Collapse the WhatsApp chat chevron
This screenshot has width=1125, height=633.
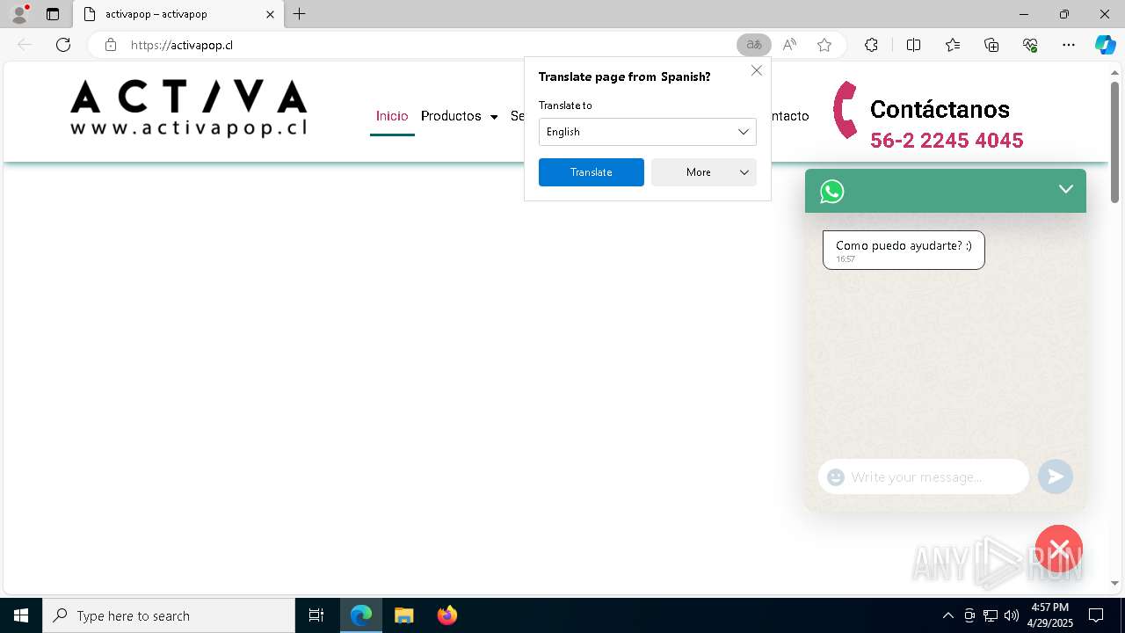(x=1066, y=189)
